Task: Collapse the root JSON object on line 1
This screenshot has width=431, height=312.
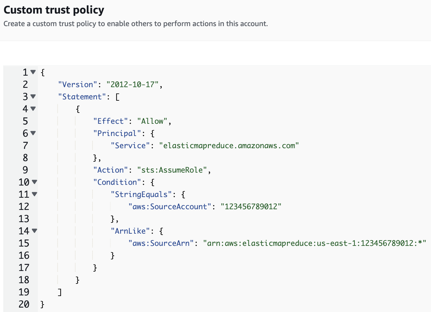Action: (x=33, y=72)
